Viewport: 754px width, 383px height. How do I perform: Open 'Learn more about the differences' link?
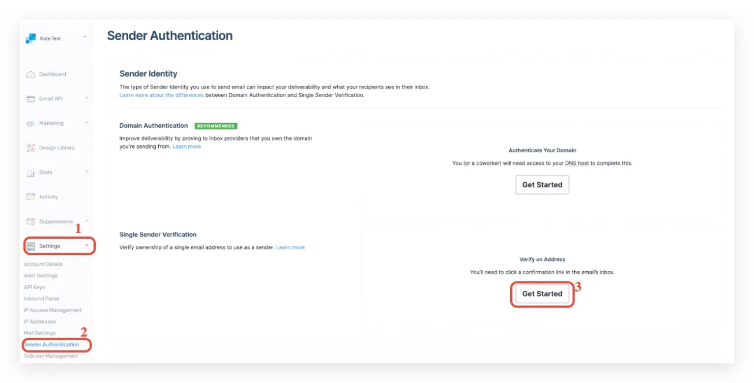click(162, 95)
